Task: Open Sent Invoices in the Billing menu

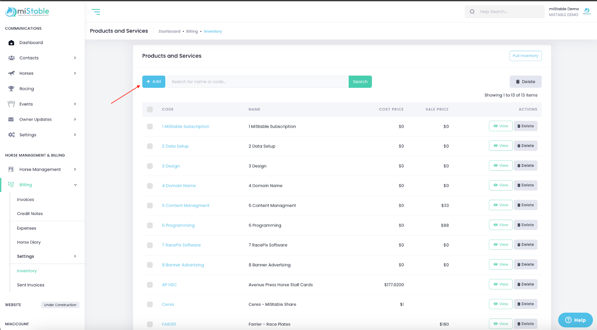Action: pyautogui.click(x=31, y=285)
